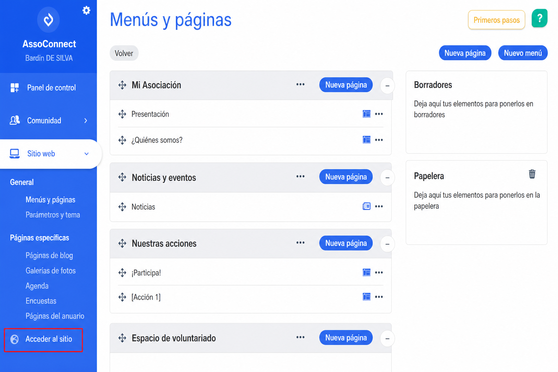Empty the Papelera using trash icon

tap(532, 174)
